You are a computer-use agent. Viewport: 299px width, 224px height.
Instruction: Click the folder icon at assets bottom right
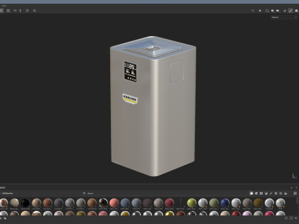pyautogui.click(x=291, y=218)
